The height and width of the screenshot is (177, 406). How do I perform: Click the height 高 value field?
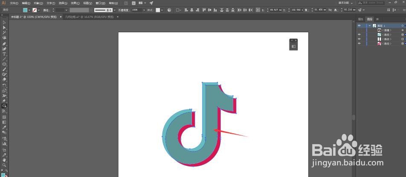pos(349,10)
